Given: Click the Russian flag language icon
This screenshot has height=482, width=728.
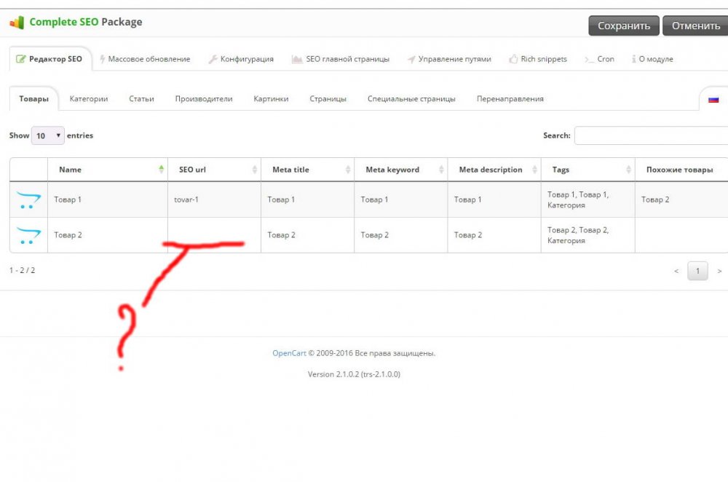Looking at the screenshot, I should [713, 99].
